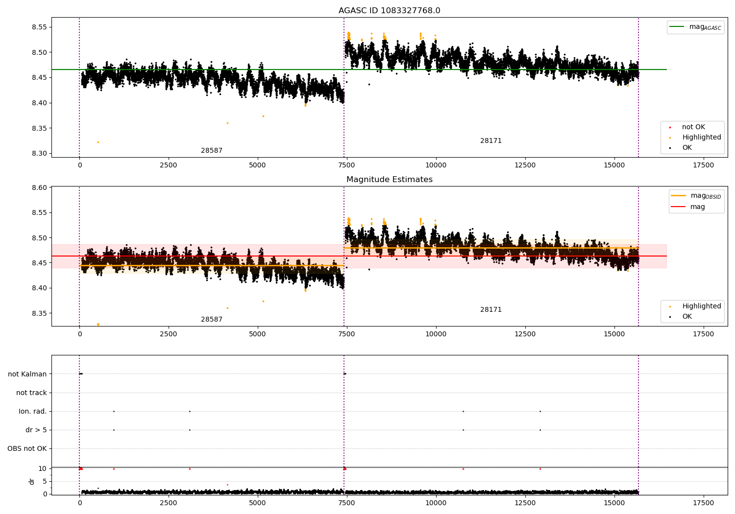Click orange outlier point at 8.36 in top plot
Screen dimensions: 735x514
tap(227, 123)
